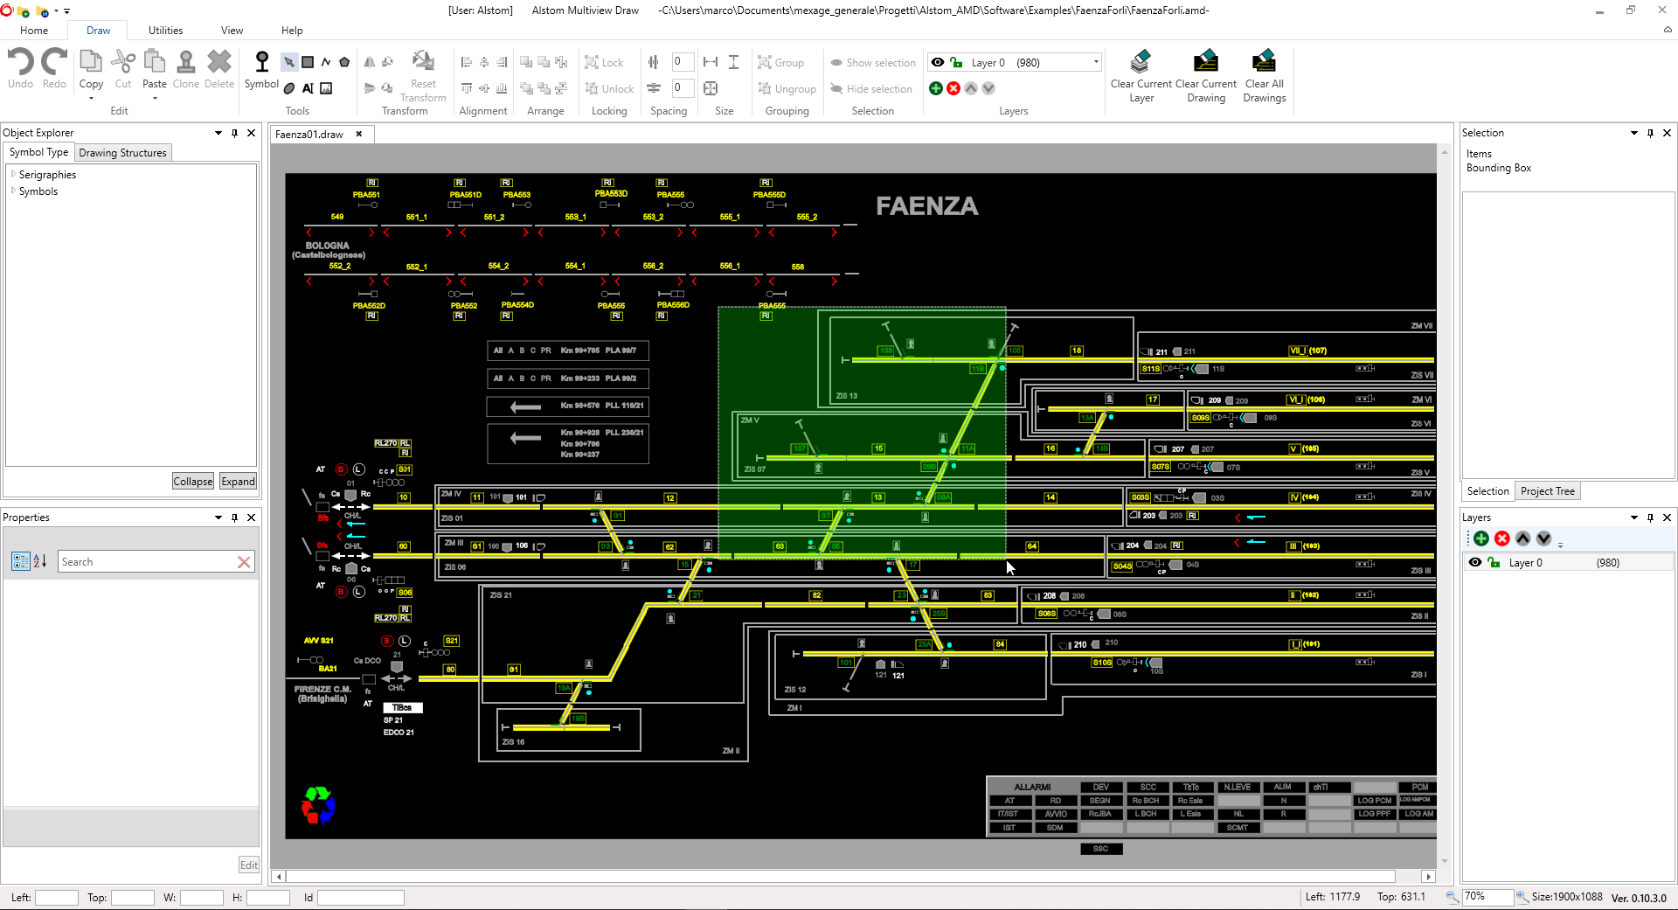
Task: Open Layers panel options arrow
Action: pyautogui.click(x=1634, y=518)
